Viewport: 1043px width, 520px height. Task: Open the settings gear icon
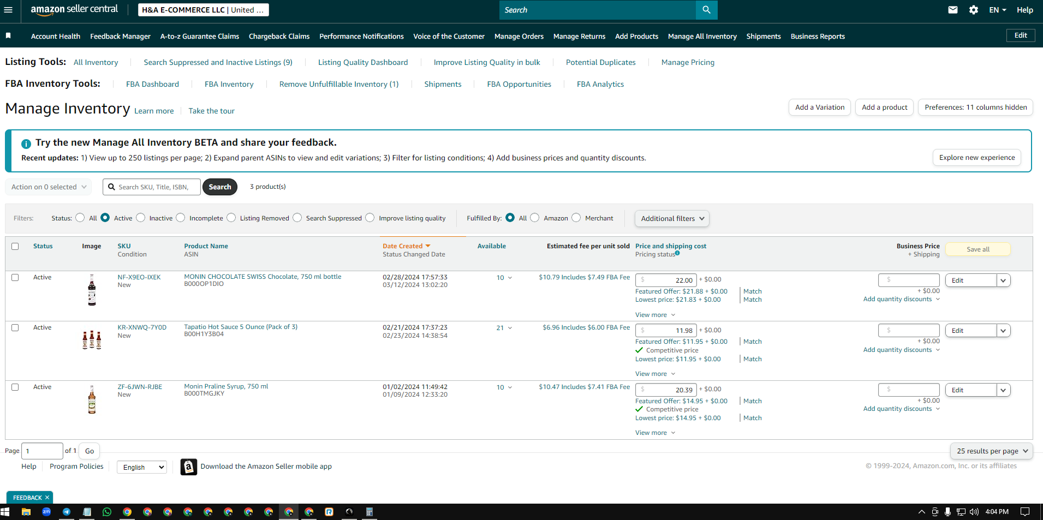coord(974,10)
